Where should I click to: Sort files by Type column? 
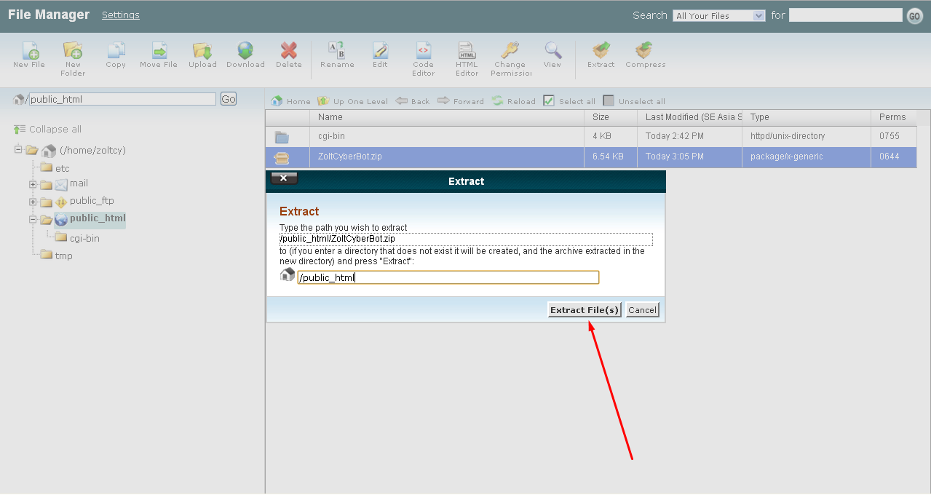click(x=806, y=117)
